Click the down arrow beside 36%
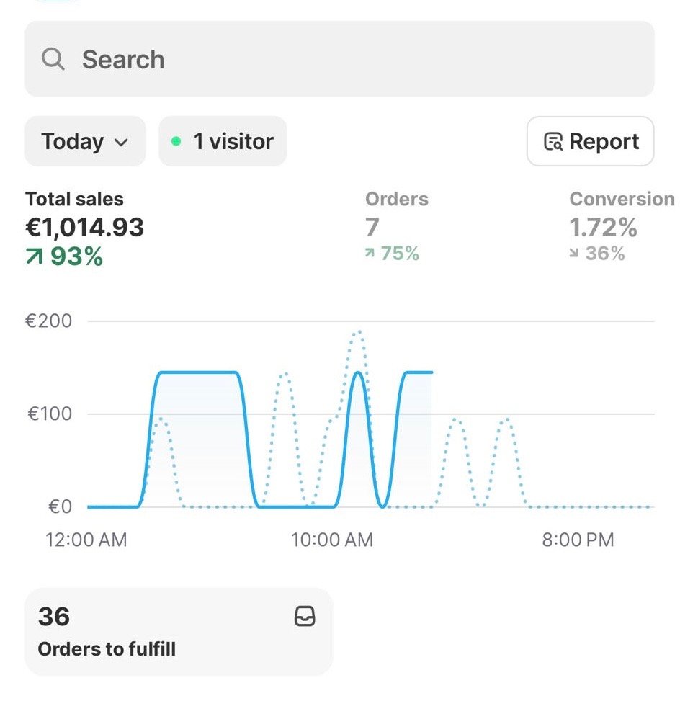The image size is (680, 701). (574, 254)
